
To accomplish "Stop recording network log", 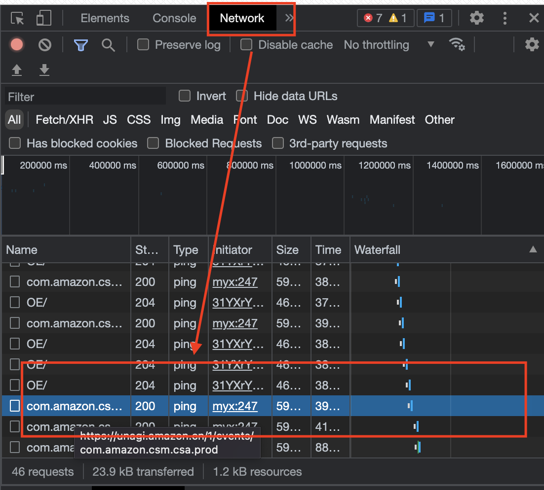I will click(17, 45).
